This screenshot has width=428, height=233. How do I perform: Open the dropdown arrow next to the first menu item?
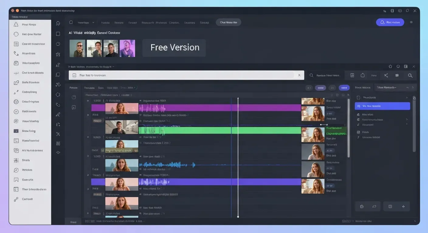pos(93,22)
